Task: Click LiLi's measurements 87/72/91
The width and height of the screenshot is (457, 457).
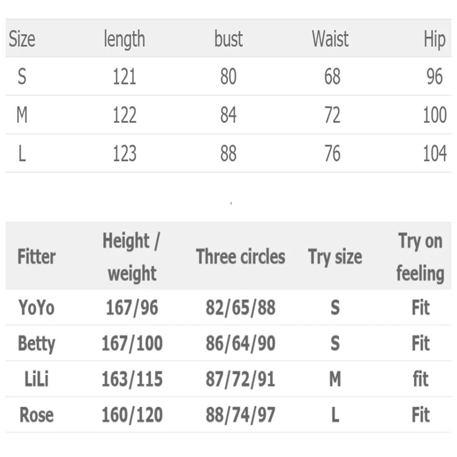Action: [240, 379]
